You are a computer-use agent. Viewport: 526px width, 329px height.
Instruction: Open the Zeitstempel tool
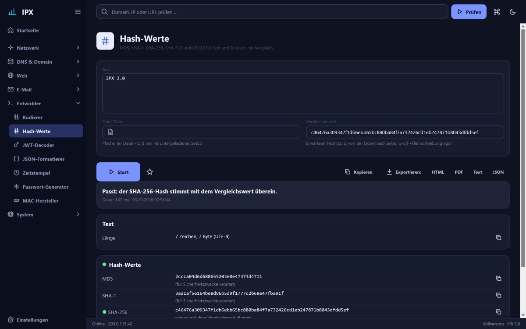[x=46, y=173]
